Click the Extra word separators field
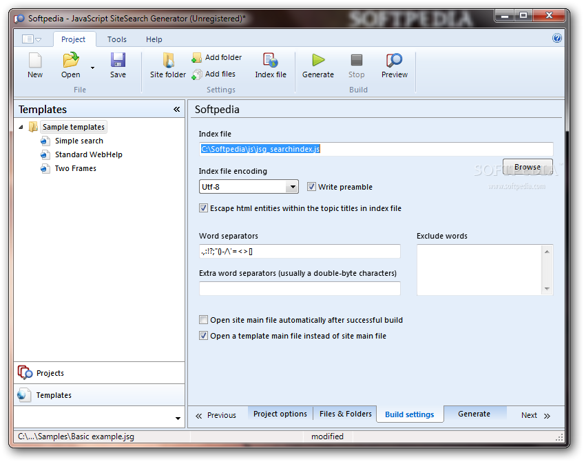Viewport: 584px width, 462px height. [300, 289]
